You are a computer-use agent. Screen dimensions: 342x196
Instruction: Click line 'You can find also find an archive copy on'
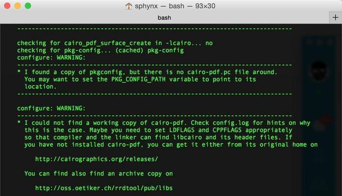98,173
